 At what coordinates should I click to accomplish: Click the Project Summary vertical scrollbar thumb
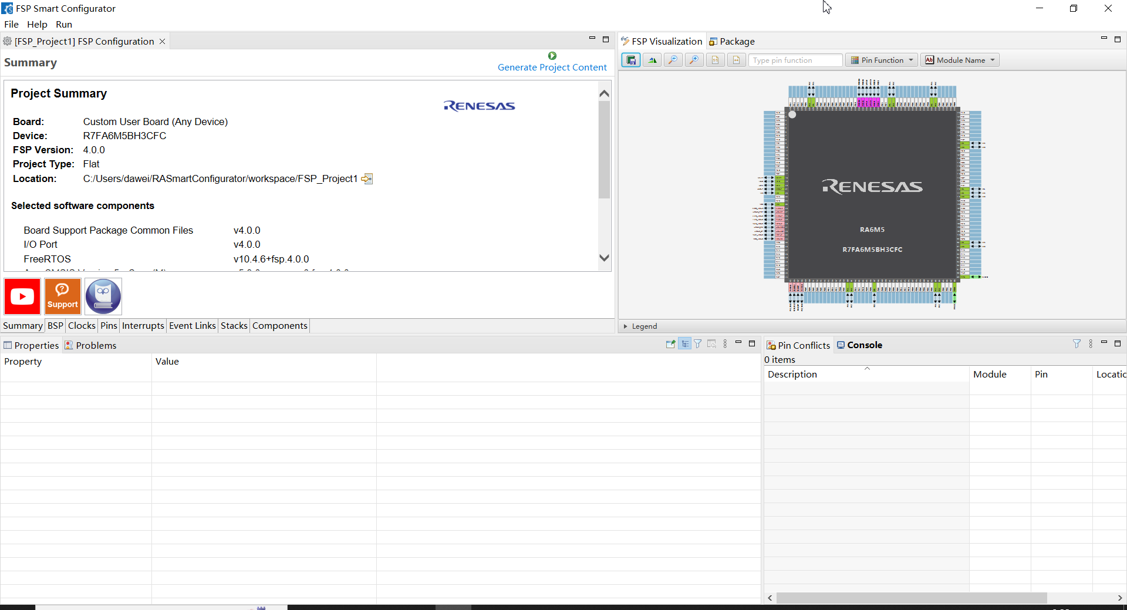[x=604, y=150]
